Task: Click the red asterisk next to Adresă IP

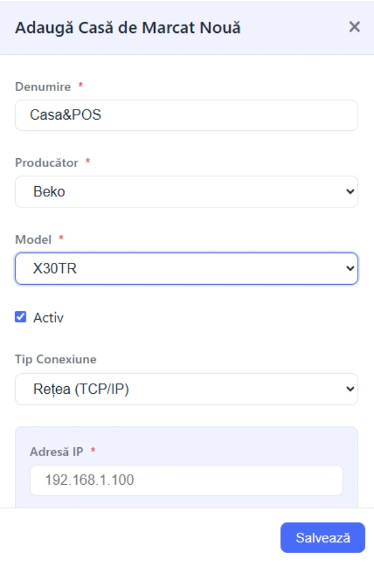Action: (93, 450)
